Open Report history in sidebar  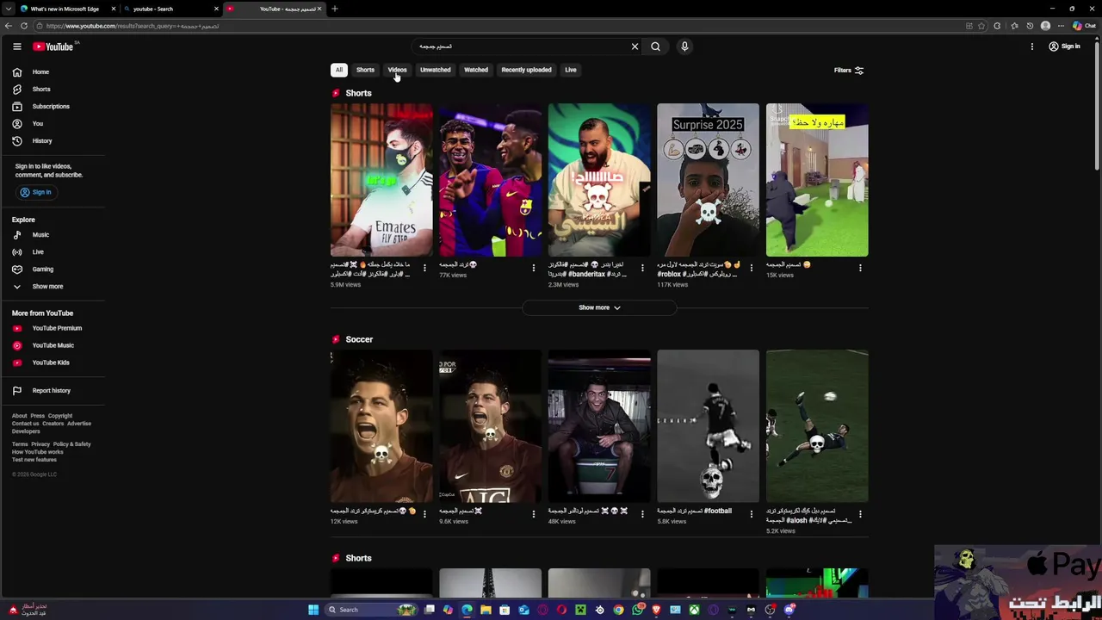point(52,391)
